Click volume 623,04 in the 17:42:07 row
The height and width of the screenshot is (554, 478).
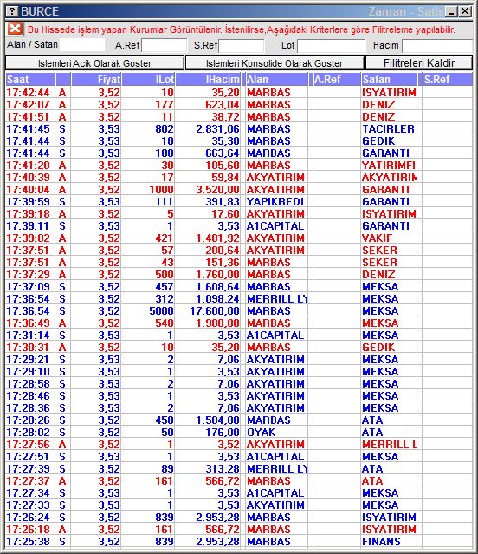[x=223, y=105]
